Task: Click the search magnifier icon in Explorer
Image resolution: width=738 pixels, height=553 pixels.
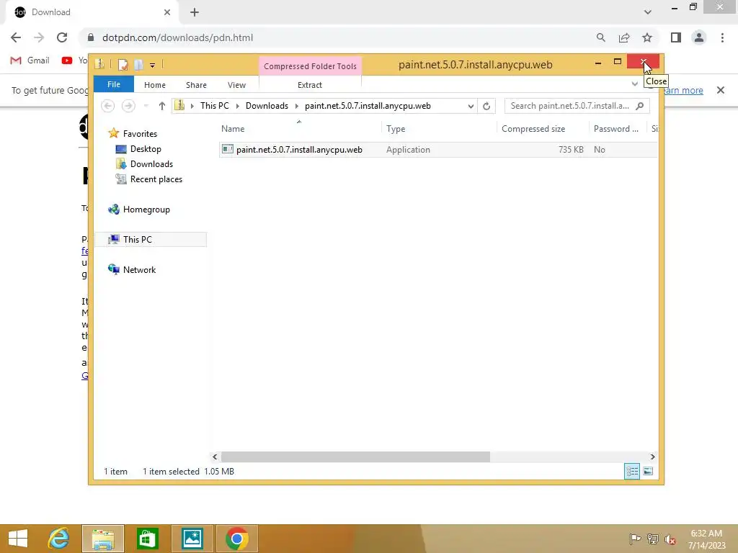Action: point(639,106)
